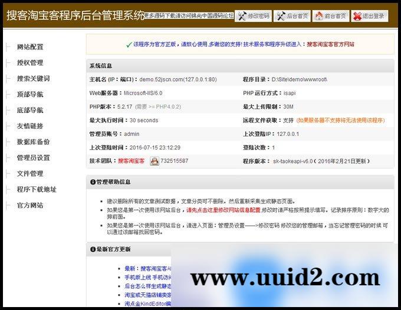Log out via the 退出登录 red X button

(x=370, y=16)
